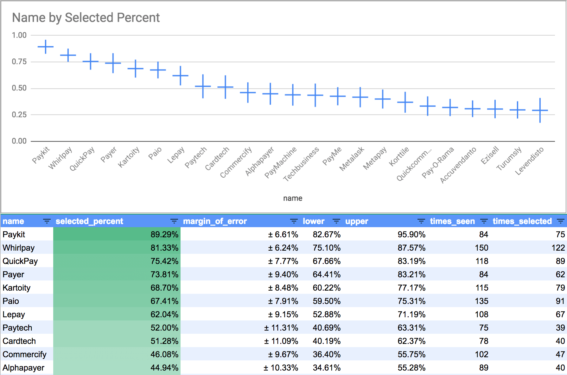
Task: Click the times_seen column header
Action: pyautogui.click(x=452, y=221)
